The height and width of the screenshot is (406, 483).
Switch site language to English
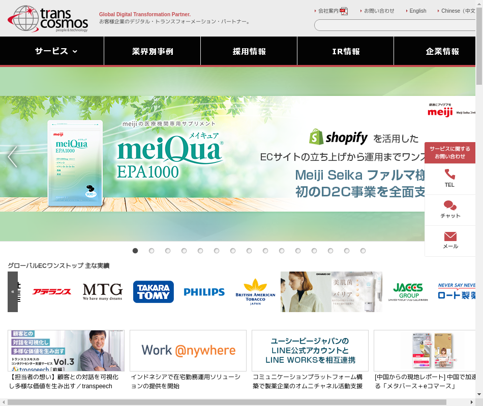(418, 11)
